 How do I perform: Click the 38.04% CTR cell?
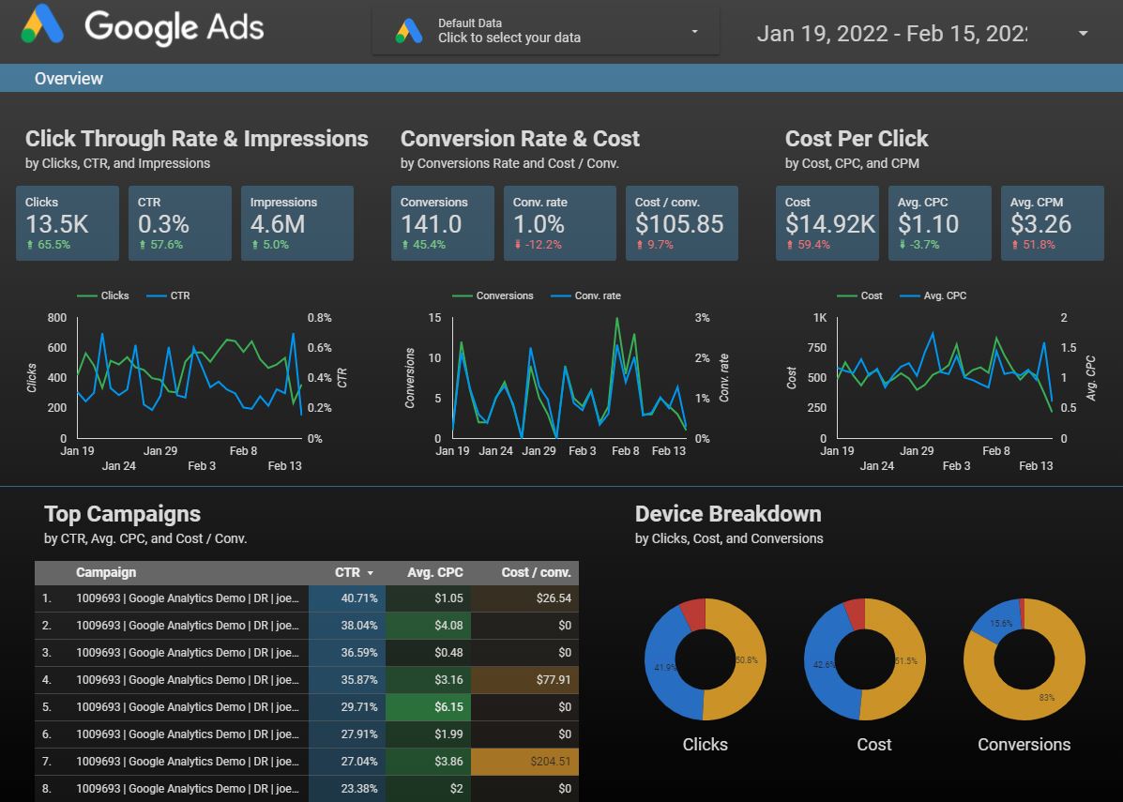point(347,625)
